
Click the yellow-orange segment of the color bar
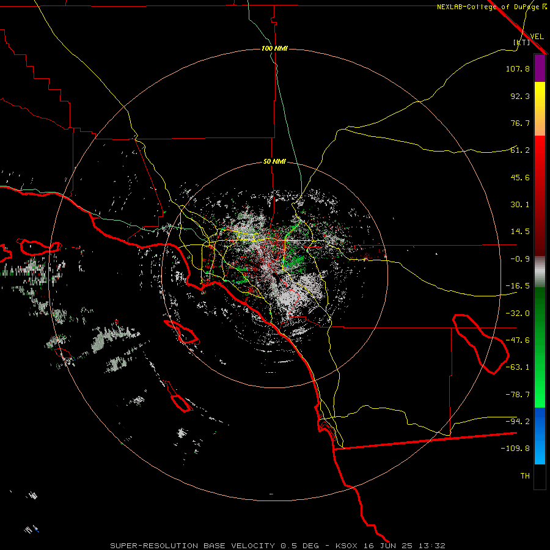tap(540, 109)
